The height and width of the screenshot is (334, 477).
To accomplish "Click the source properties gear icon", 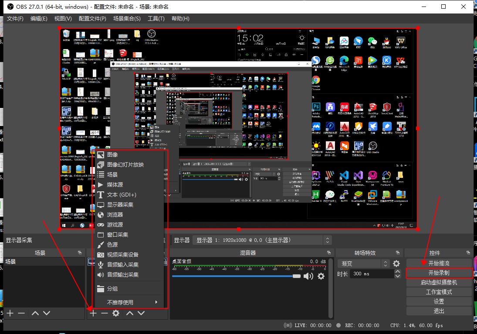I will 116,313.
